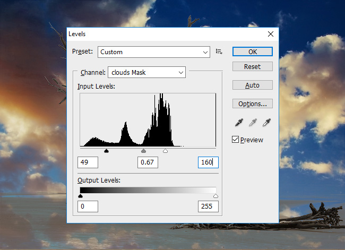The width and height of the screenshot is (345, 250).
Task: Expand the Channel dropdown
Action: pyautogui.click(x=146, y=72)
